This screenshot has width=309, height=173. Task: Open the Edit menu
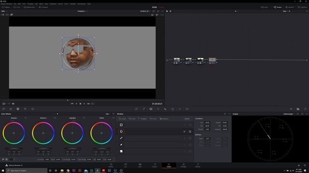point(19,4)
